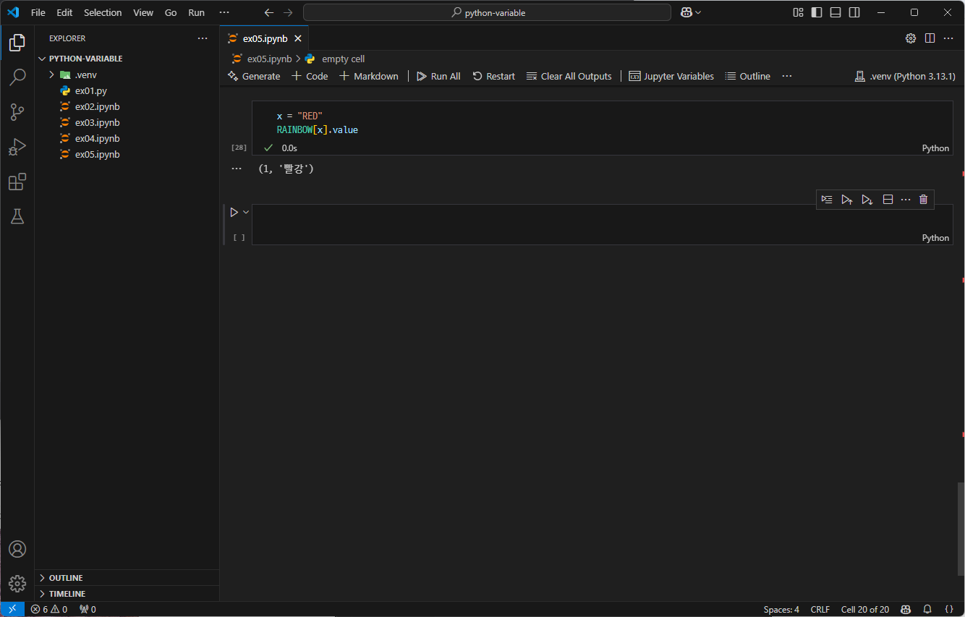Click Run All in notebook toolbar
Screen dimensions: 965x617
coord(438,76)
